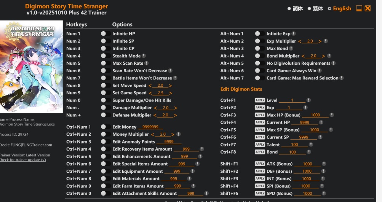Click the info icon next to Stealth Mode
Screen dimensions: 382x202
click(x=144, y=56)
